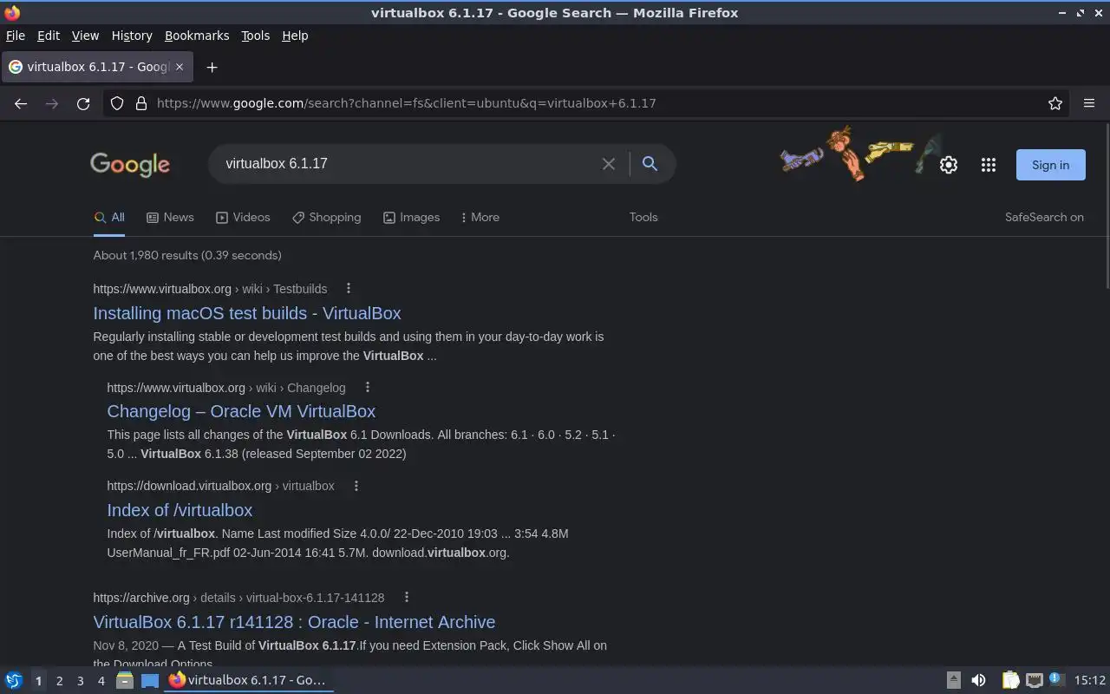This screenshot has width=1110, height=694.
Task: Open VirtualBox 6.1.17 r141128 Internet Archive link
Action: click(294, 622)
